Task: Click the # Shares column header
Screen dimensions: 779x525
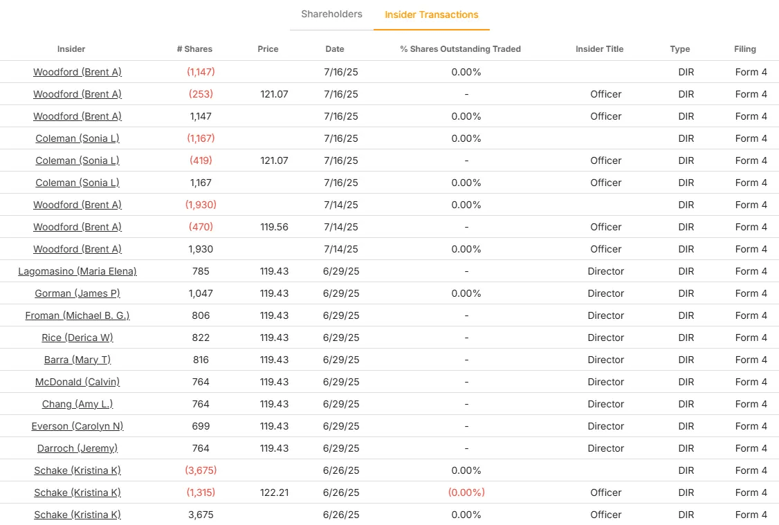Action: coord(194,49)
